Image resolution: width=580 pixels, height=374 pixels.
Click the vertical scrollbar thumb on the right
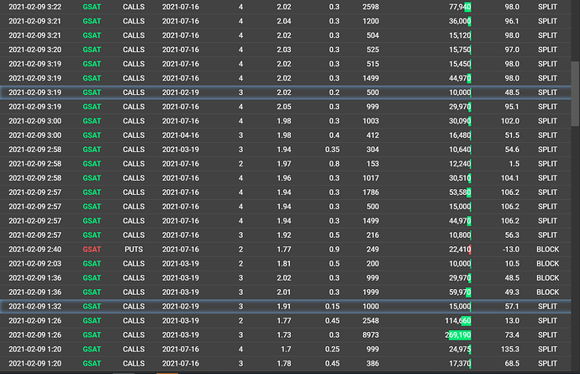click(575, 93)
